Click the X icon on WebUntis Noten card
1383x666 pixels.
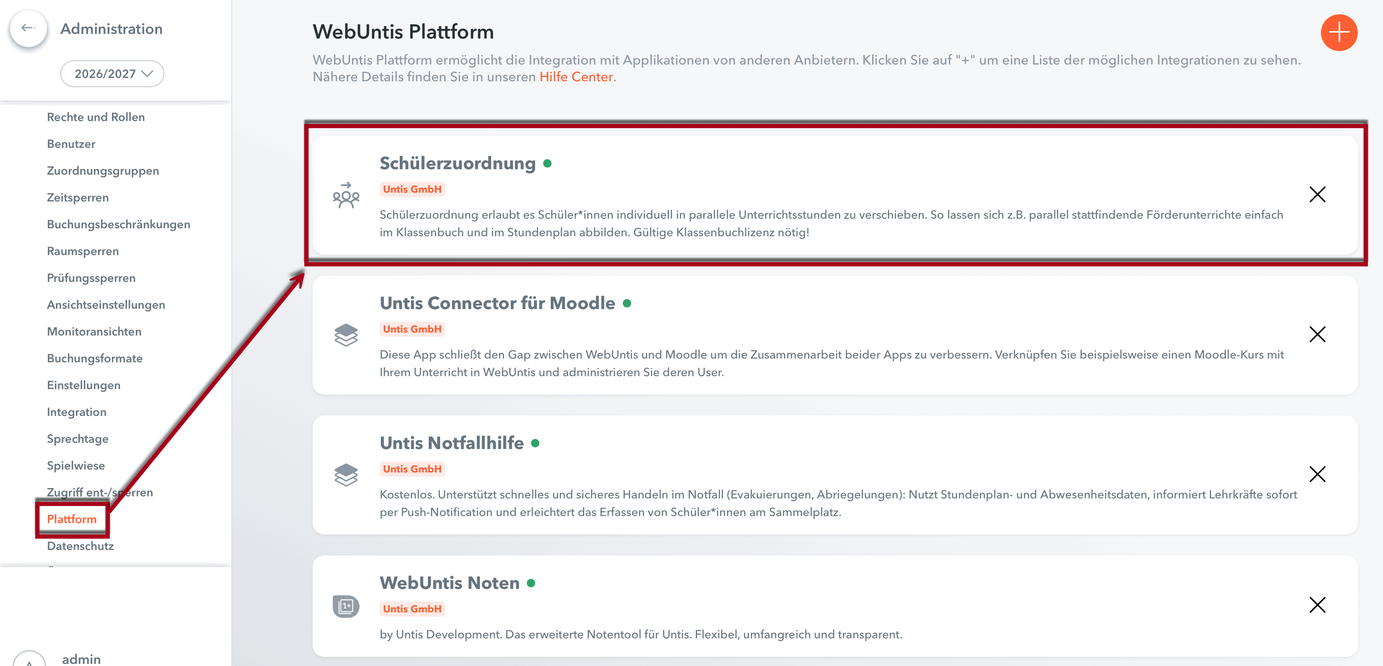1317,605
